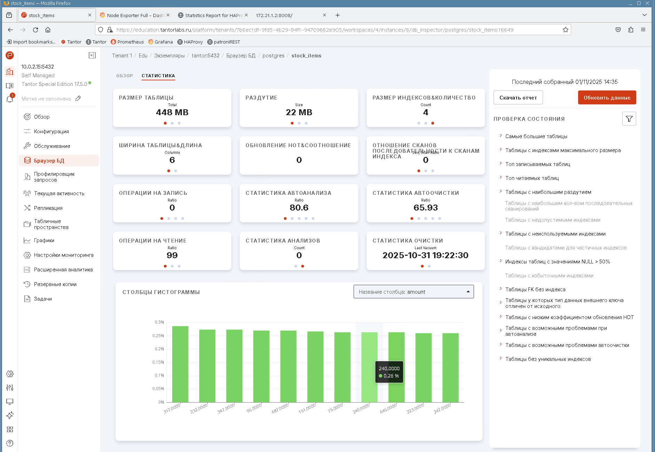Click the 317.0000 histogram bar

click(180, 364)
